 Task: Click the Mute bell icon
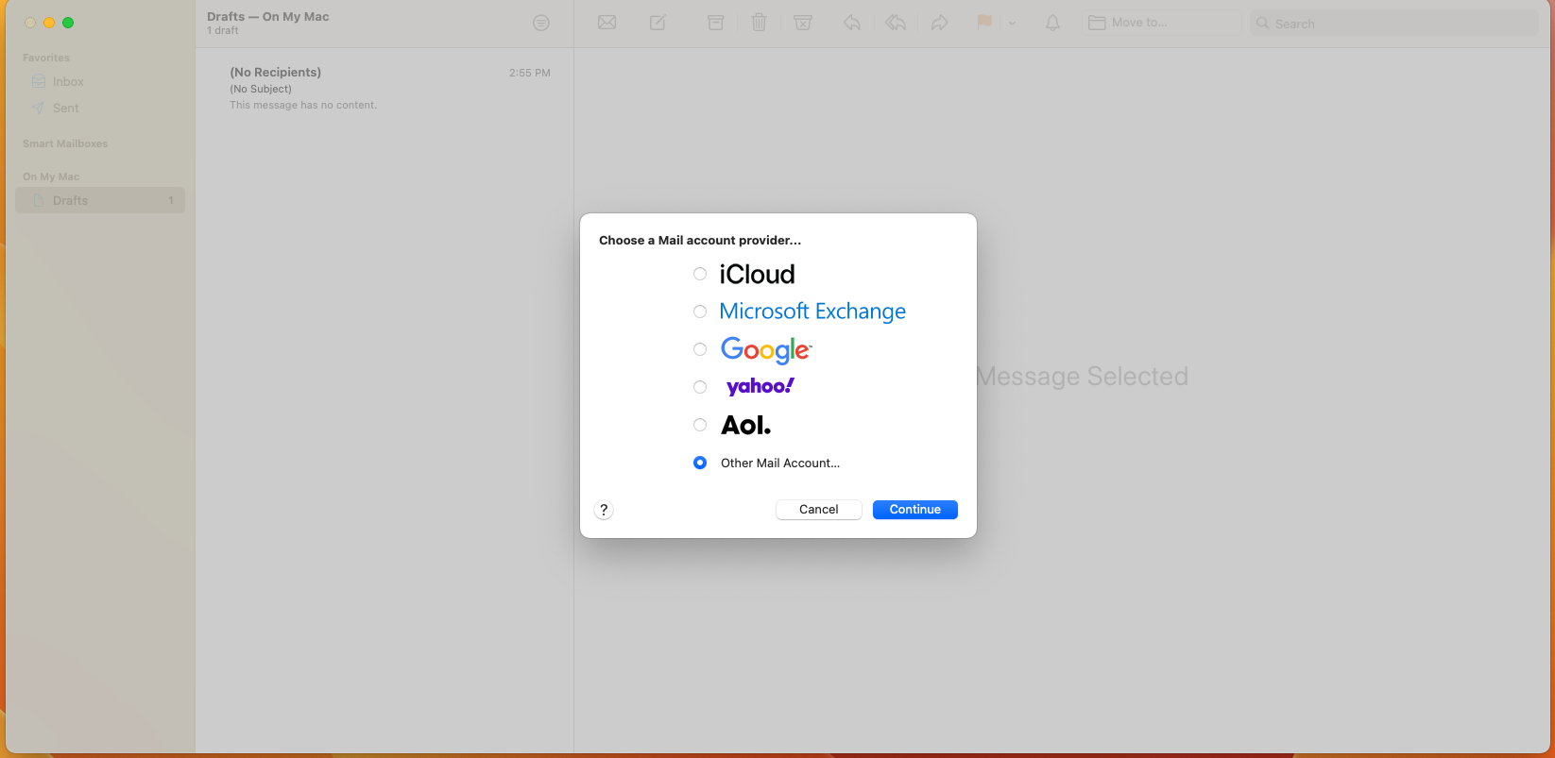point(1052,23)
